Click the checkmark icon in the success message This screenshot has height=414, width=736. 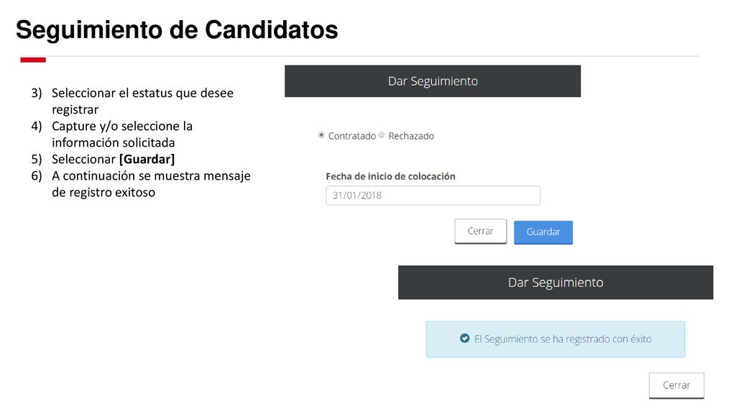click(x=465, y=339)
